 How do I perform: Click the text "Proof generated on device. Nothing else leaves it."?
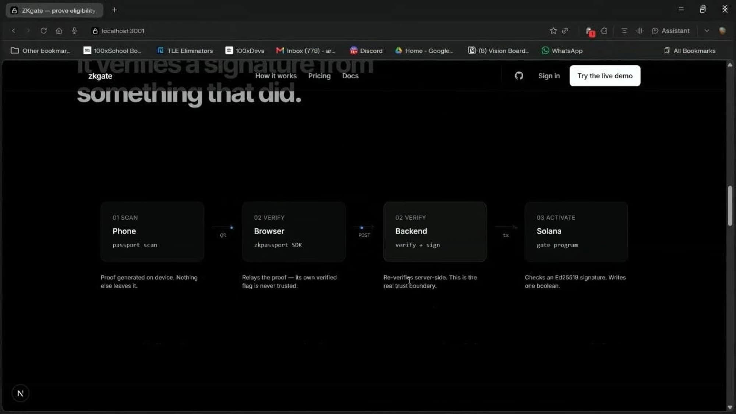coord(149,282)
